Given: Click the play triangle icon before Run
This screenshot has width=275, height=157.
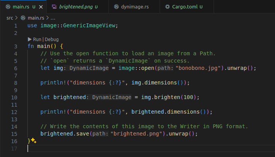Looking at the screenshot, I should pyautogui.click(x=30, y=39).
